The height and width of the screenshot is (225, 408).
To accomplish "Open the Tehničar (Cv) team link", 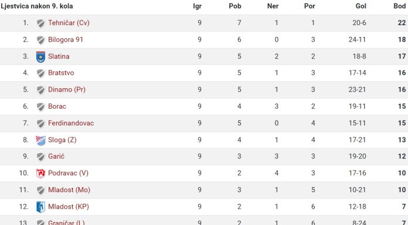I will 69,23.
